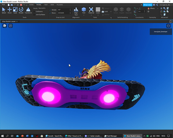173x138 pixels.
Task: Click the script icon in Advanced group
Action: [164, 15]
